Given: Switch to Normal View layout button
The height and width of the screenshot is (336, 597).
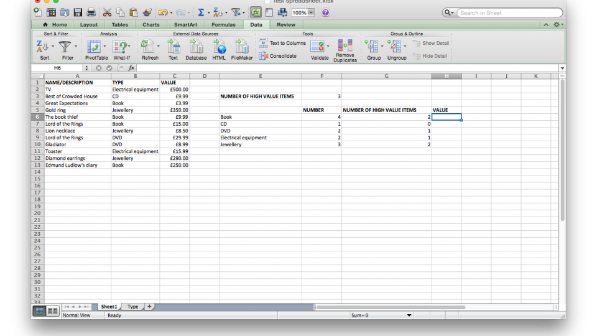Looking at the screenshot, I should point(39,311).
